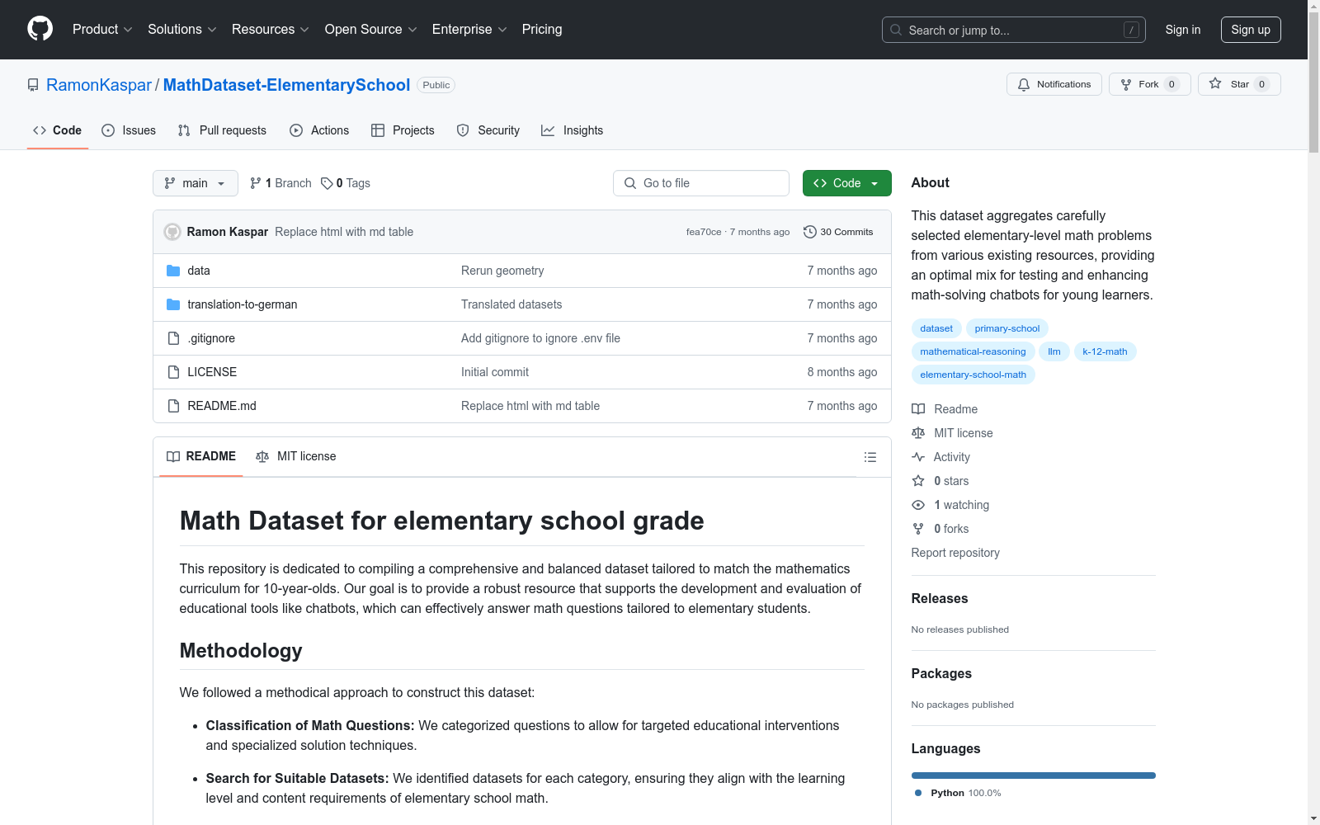Click the GitHub logo icon

click(40, 29)
